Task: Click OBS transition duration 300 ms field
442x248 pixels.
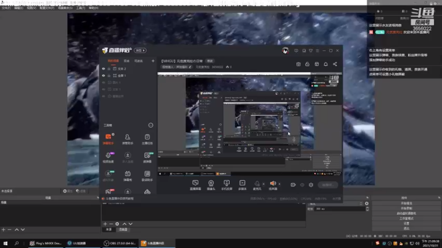Action: 340,209
